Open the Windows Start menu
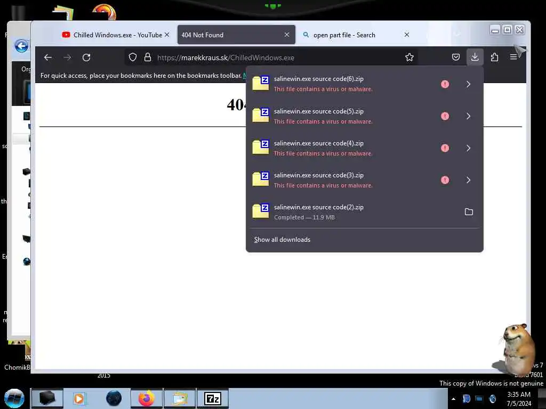 point(14,398)
